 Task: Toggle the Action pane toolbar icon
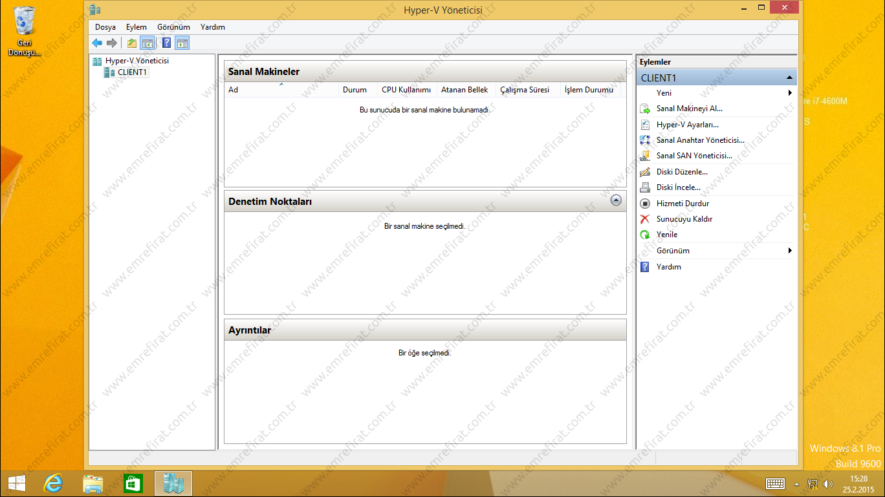(182, 43)
